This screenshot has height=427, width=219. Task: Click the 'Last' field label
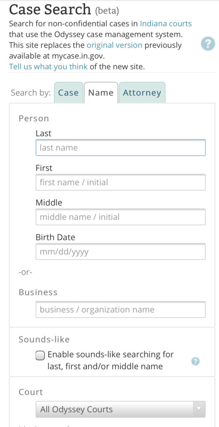click(43, 133)
